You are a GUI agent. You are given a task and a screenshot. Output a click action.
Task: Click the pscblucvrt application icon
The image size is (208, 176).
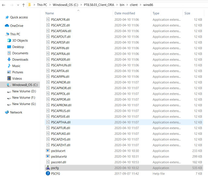48,151
